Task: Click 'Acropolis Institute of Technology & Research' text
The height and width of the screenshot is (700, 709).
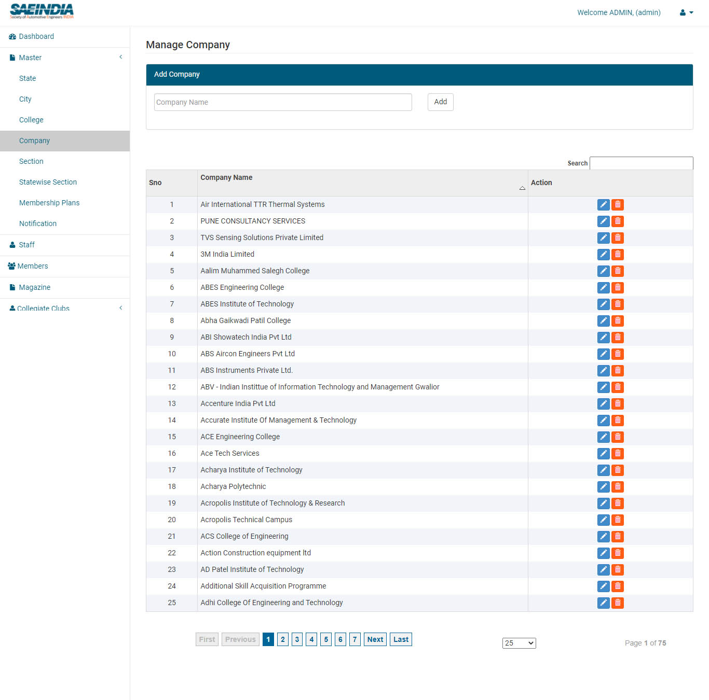Action: tap(272, 503)
